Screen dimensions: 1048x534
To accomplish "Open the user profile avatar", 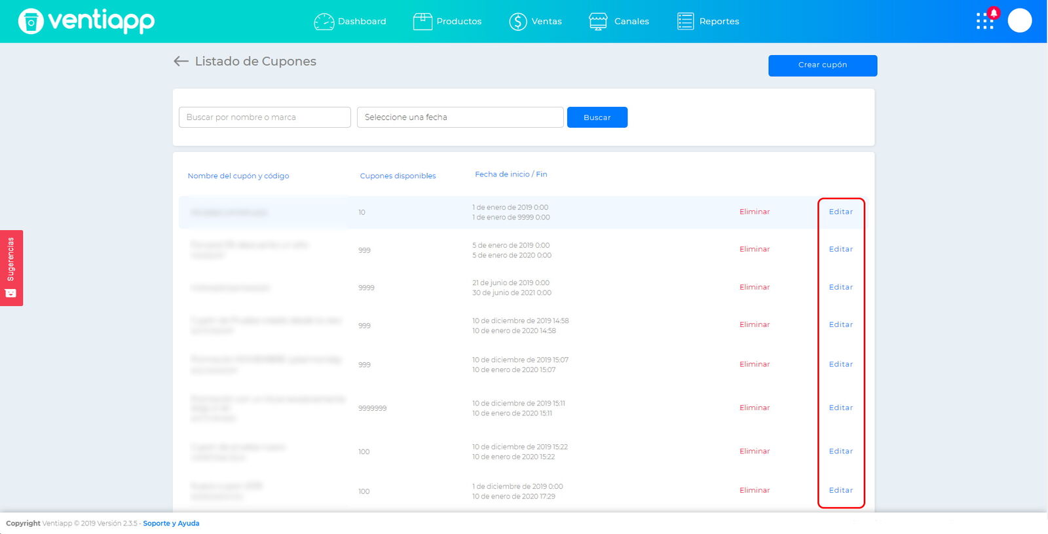I will [1020, 20].
